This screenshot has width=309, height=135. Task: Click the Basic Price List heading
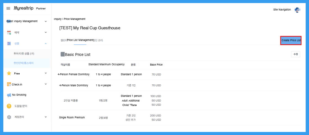[78, 54]
